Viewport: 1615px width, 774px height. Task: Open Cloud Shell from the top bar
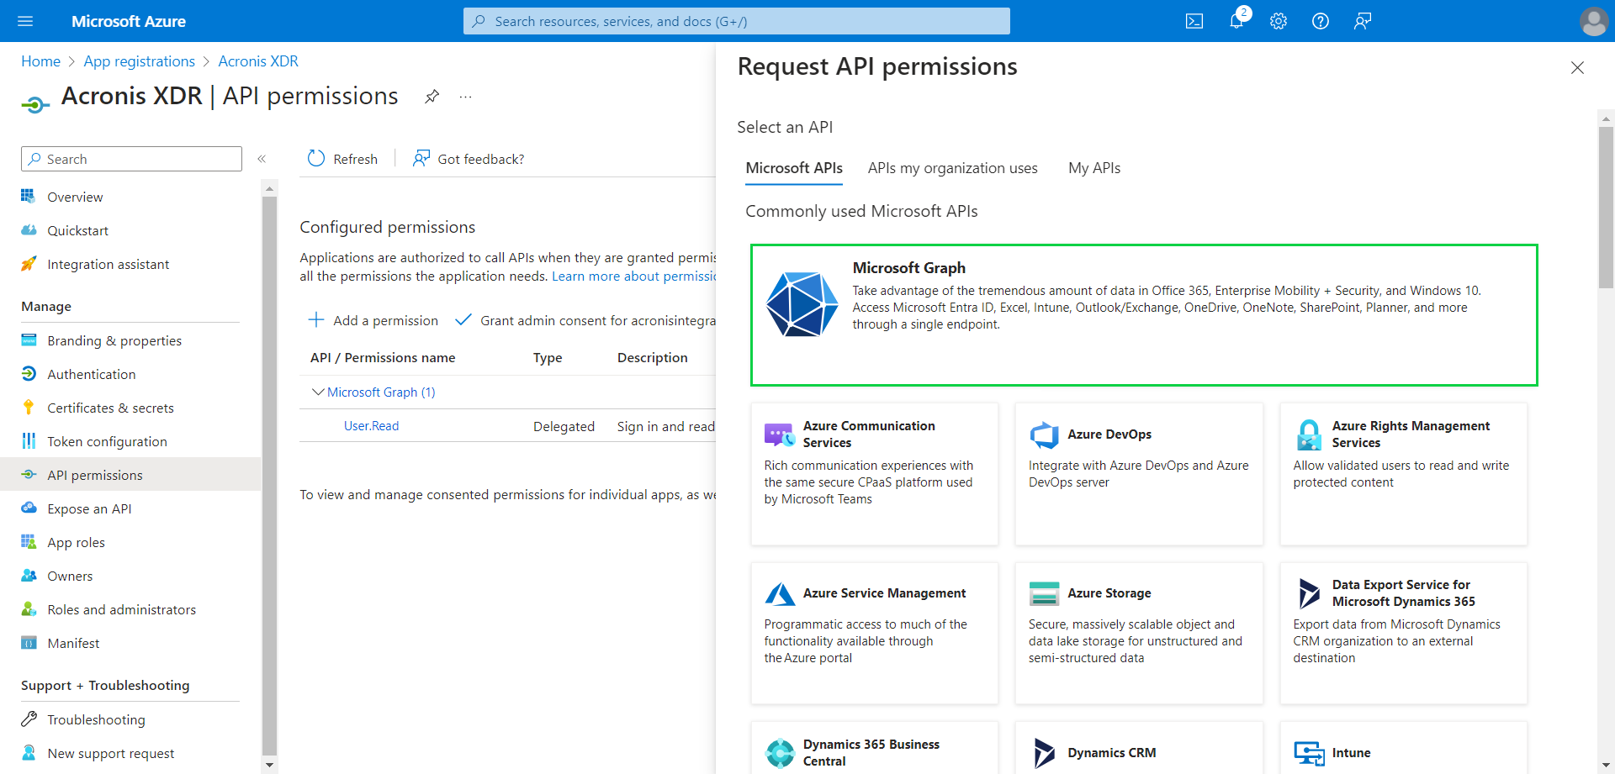(x=1194, y=21)
